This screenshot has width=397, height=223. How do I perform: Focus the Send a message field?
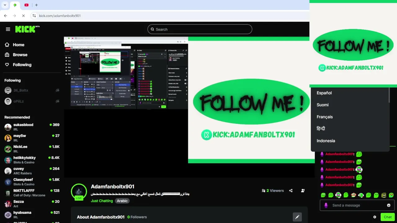click(357, 205)
